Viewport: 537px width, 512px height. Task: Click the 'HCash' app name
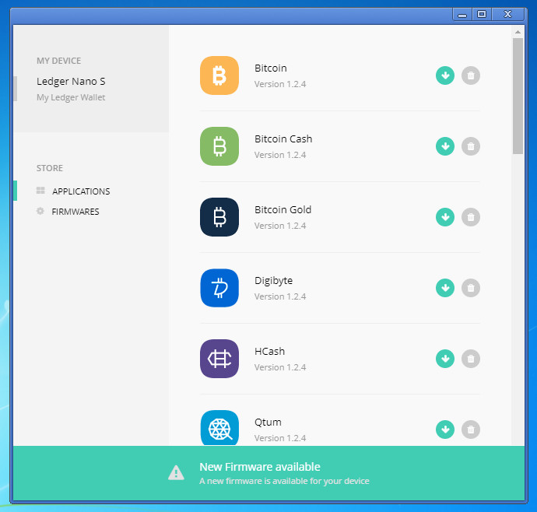[x=269, y=352]
